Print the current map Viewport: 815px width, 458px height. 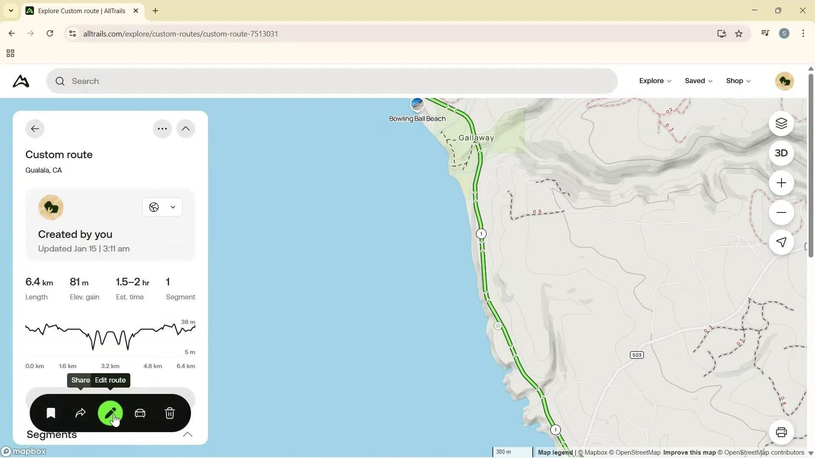(781, 432)
